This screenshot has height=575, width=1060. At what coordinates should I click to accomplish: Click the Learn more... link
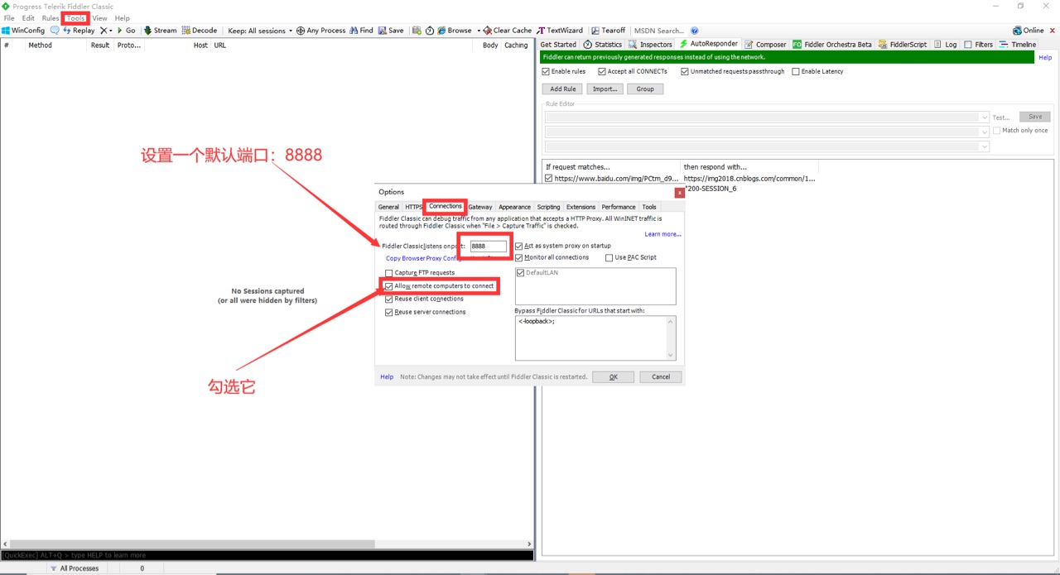tap(662, 234)
